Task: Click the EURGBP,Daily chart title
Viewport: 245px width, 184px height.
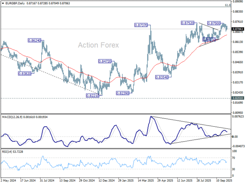Action: click(x=16, y=3)
